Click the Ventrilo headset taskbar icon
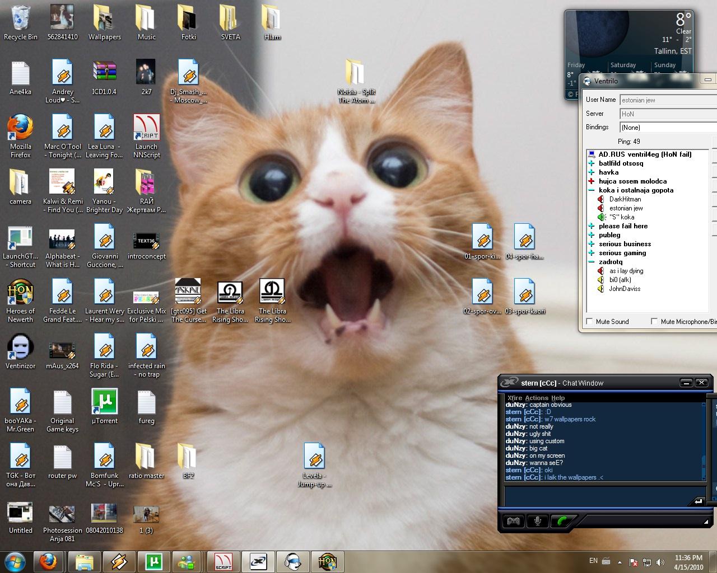 point(293,561)
